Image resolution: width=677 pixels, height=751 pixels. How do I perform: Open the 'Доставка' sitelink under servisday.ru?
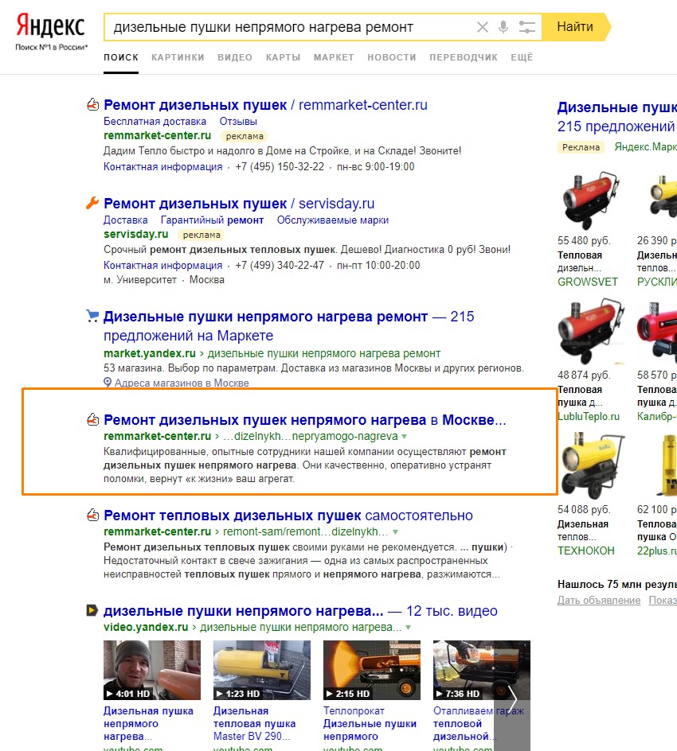(126, 220)
